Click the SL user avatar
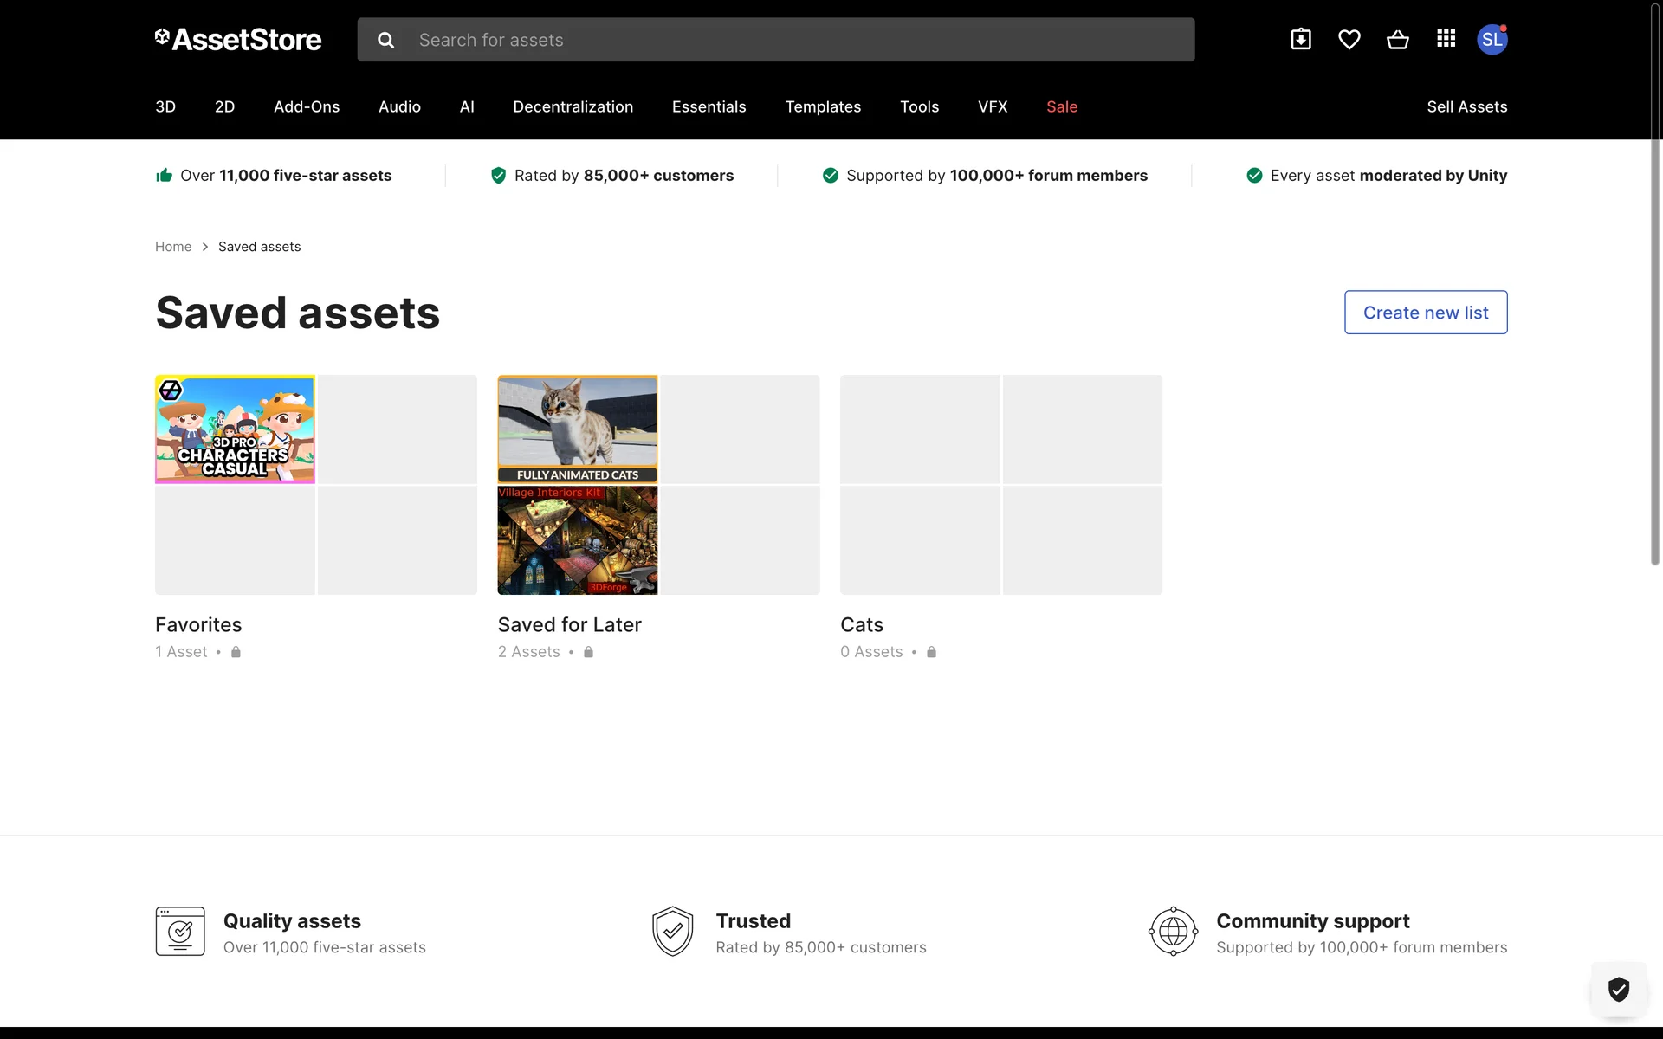1663x1039 pixels. (x=1492, y=40)
